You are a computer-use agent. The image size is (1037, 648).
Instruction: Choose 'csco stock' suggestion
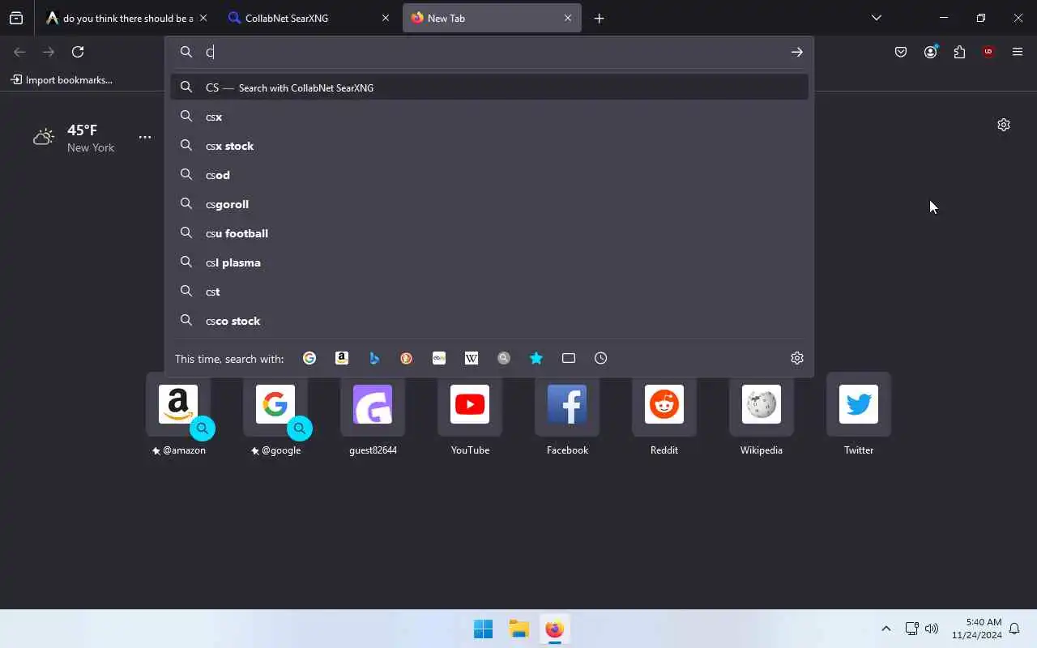tap(489, 321)
